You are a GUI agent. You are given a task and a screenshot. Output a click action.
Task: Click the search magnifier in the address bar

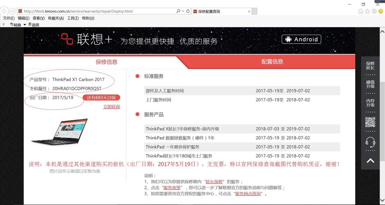(x=178, y=11)
